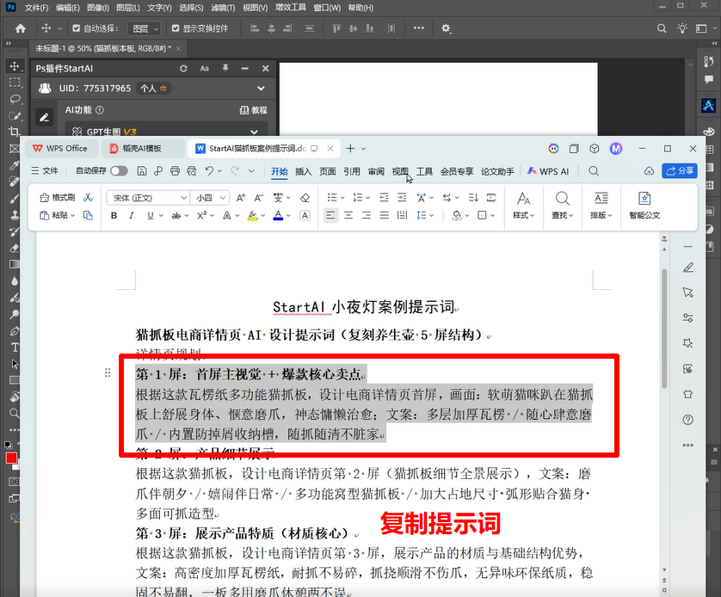Click the WPS print icon
The width and height of the screenshot is (721, 597).
(x=175, y=171)
